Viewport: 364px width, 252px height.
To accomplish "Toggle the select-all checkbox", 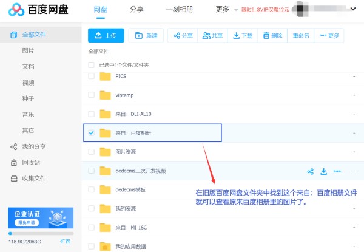I will point(91,65).
